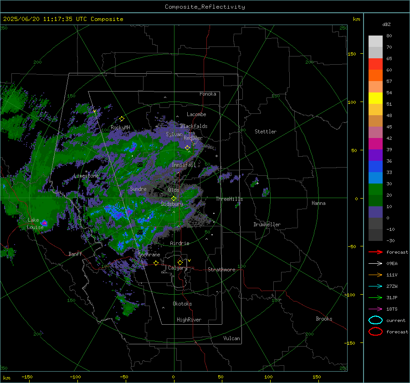Pick the magenta 39-42 dBZ color band
This screenshot has height=383, width=410.
tap(375, 144)
